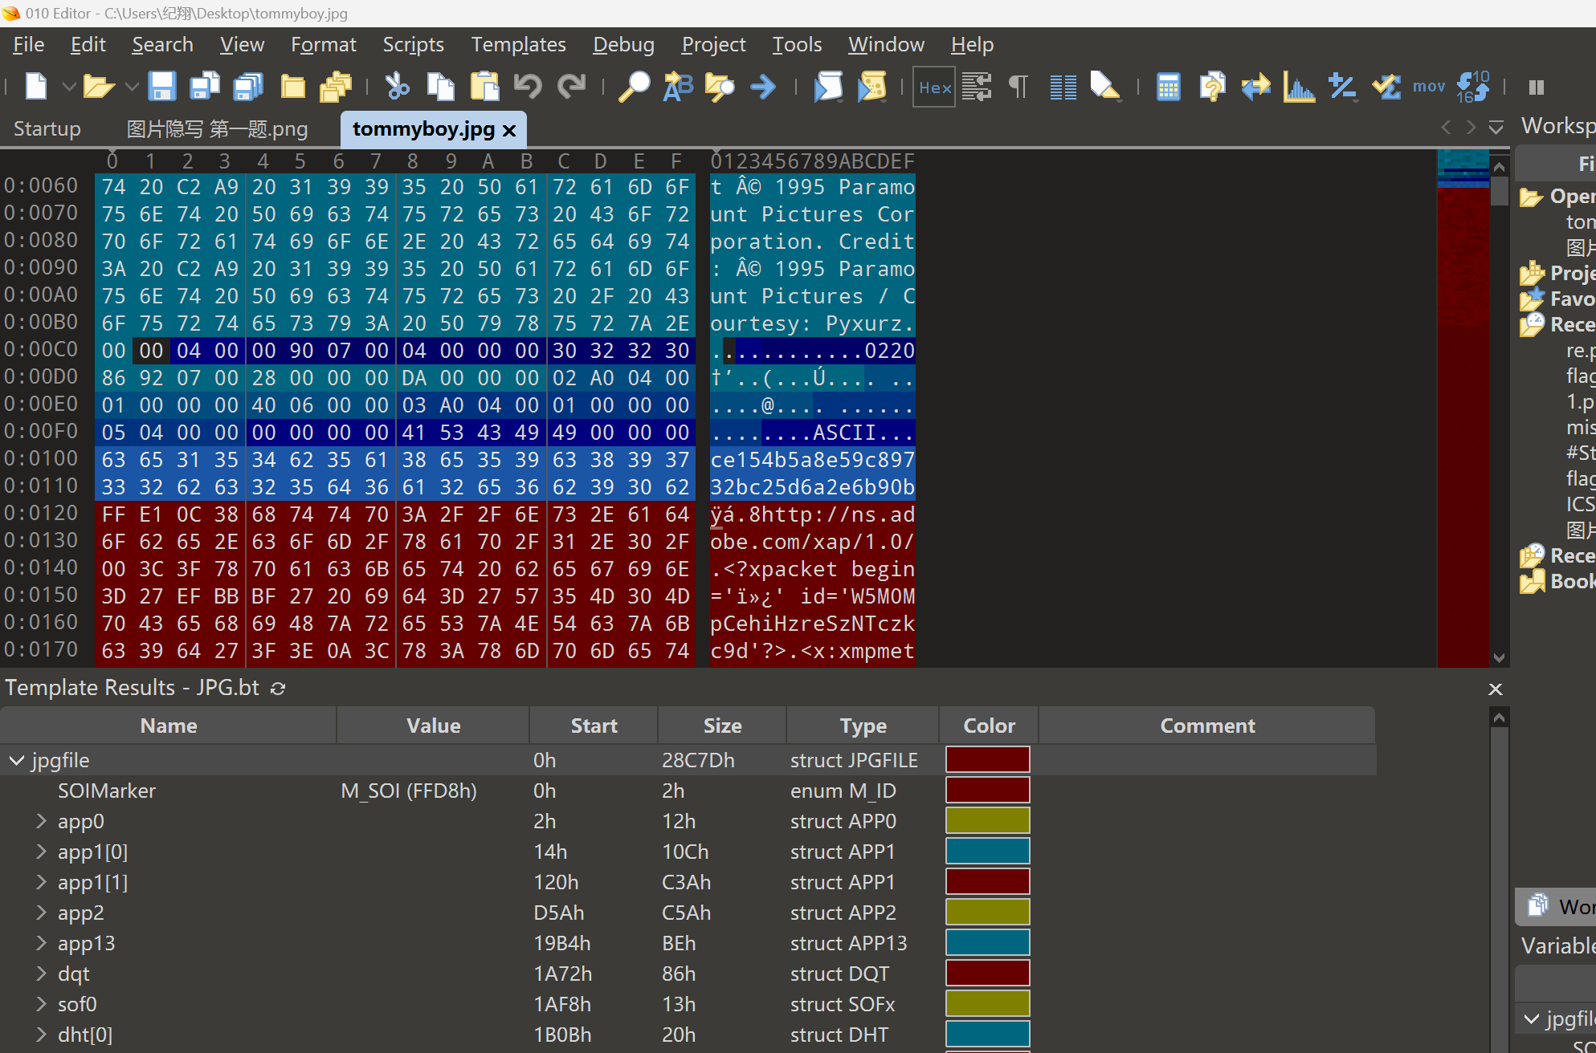1596x1053 pixels.
Task: Open dropdown arrow next to Open file
Action: (131, 87)
